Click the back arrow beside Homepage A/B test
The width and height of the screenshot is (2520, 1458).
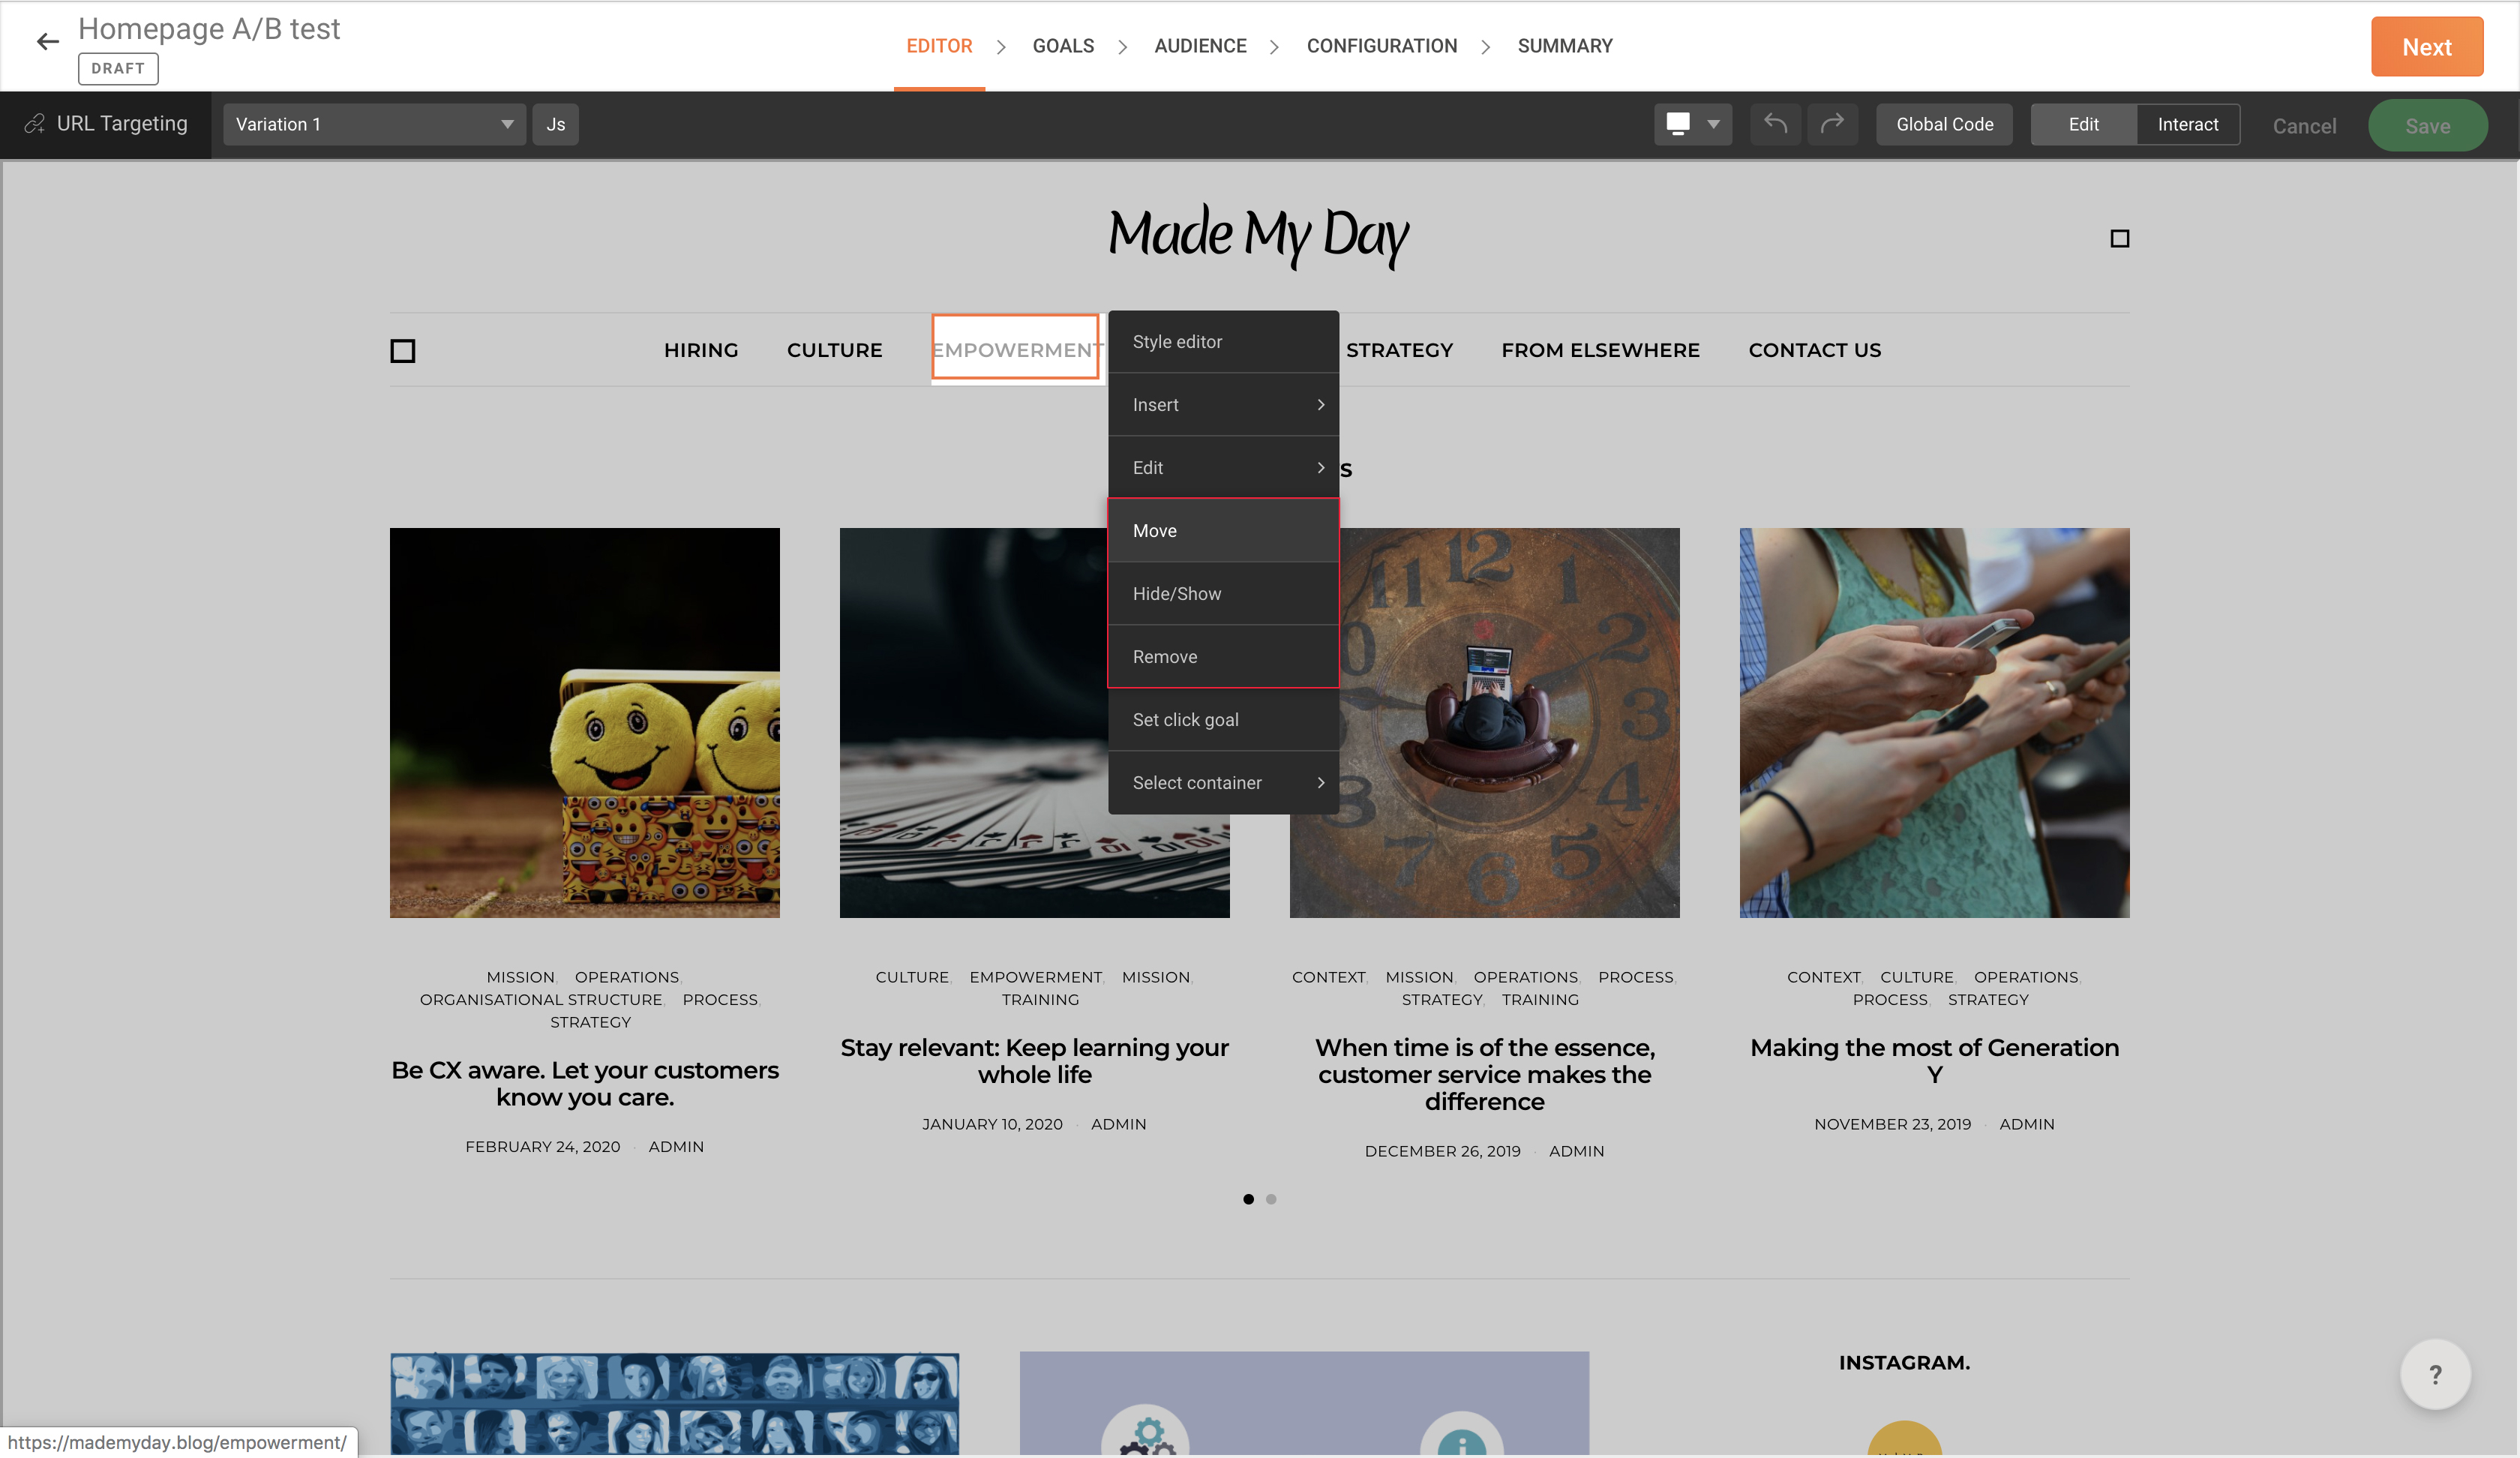tap(47, 42)
